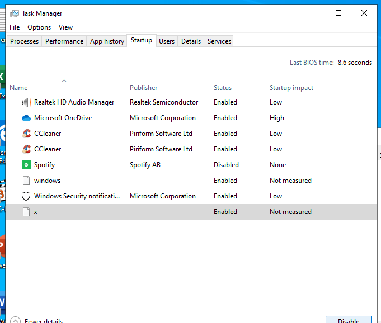The image size is (381, 323).
Task: Switch to the App history tab
Action: click(x=107, y=41)
